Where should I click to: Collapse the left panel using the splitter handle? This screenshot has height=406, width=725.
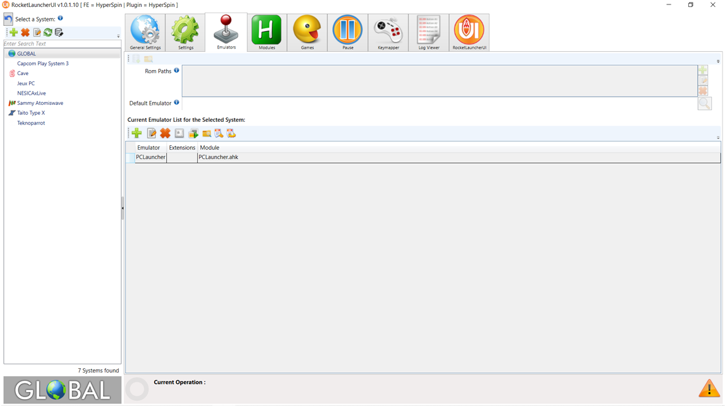pos(123,208)
